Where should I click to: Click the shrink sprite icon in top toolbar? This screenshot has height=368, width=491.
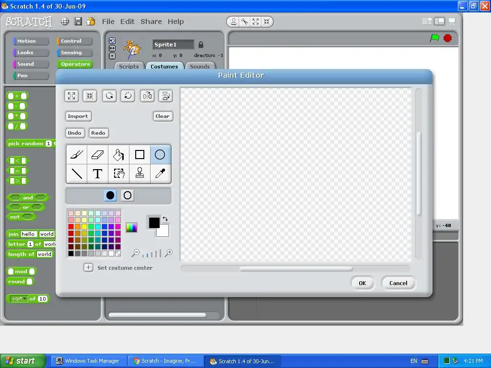(x=267, y=22)
